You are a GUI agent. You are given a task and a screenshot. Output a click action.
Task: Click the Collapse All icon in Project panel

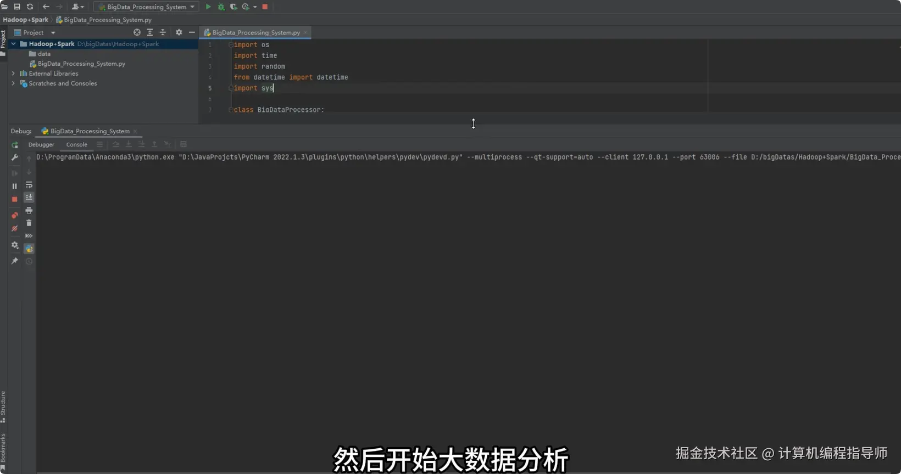click(x=163, y=32)
